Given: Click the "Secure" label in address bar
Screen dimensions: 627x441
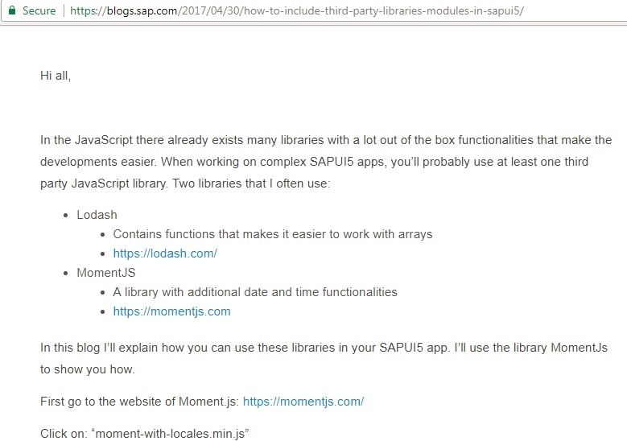Looking at the screenshot, I should [39, 10].
